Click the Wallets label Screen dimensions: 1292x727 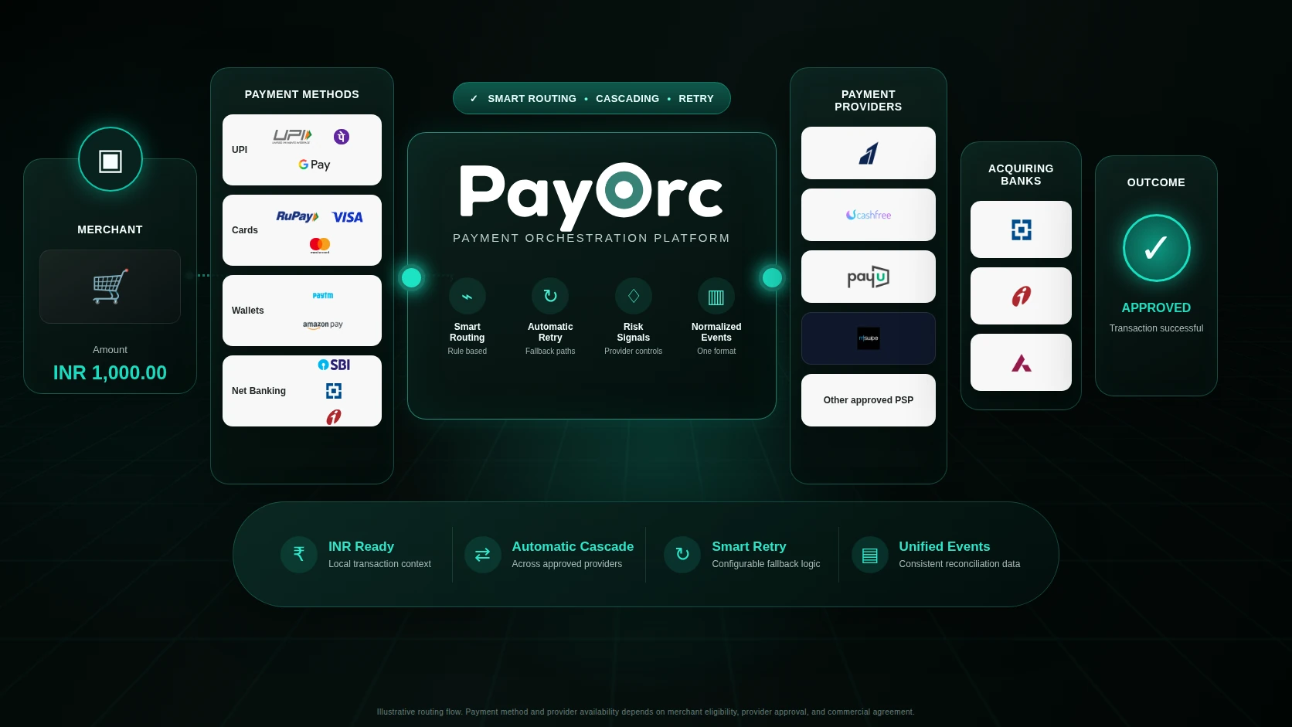tap(248, 311)
